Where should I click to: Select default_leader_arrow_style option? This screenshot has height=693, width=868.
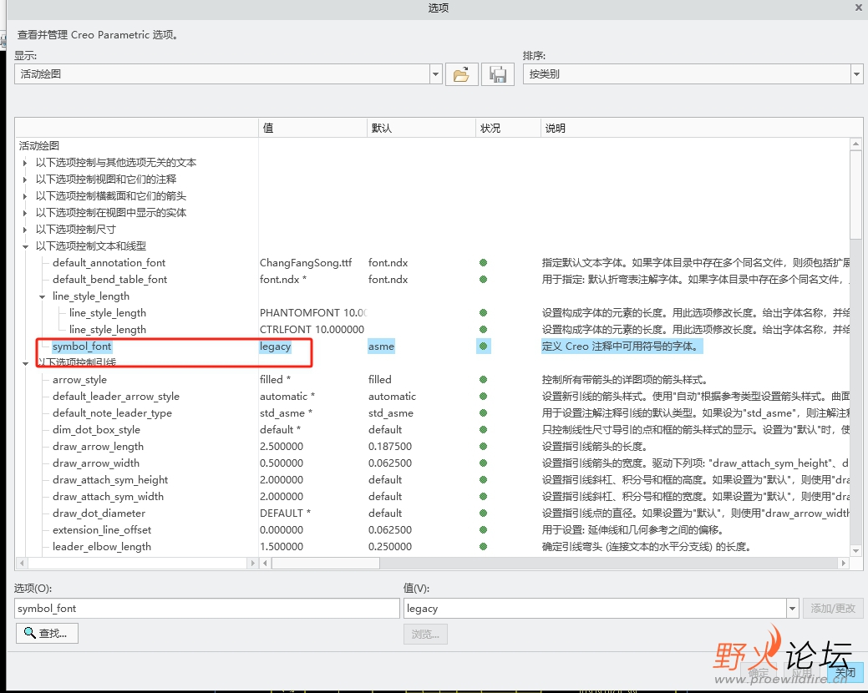pyautogui.click(x=115, y=396)
